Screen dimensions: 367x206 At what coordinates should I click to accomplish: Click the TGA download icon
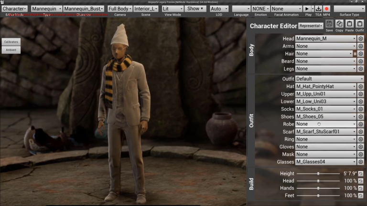coord(318,9)
